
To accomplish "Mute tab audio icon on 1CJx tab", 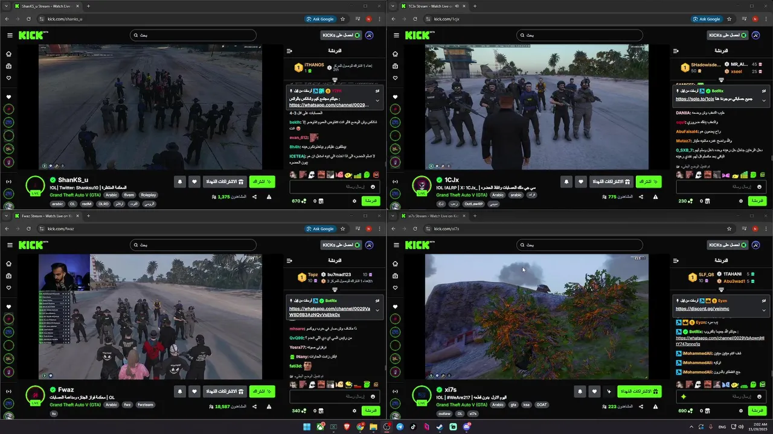I will [457, 6].
